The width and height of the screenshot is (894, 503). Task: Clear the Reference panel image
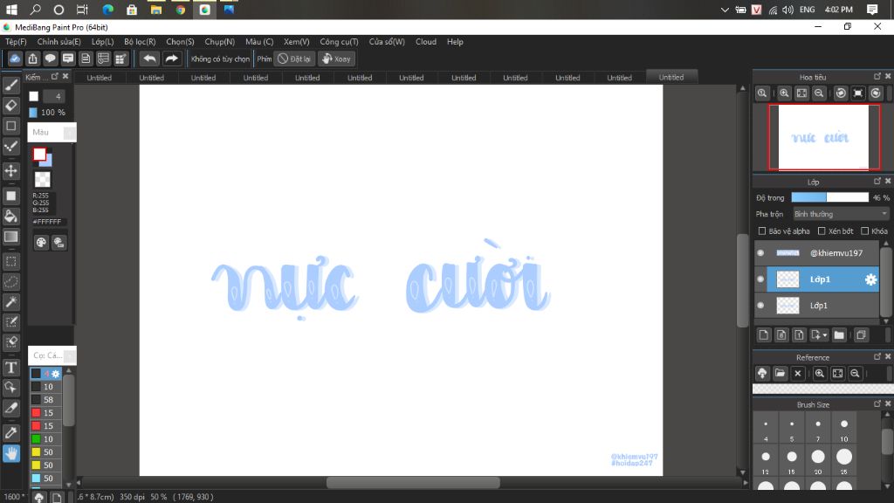(x=798, y=374)
